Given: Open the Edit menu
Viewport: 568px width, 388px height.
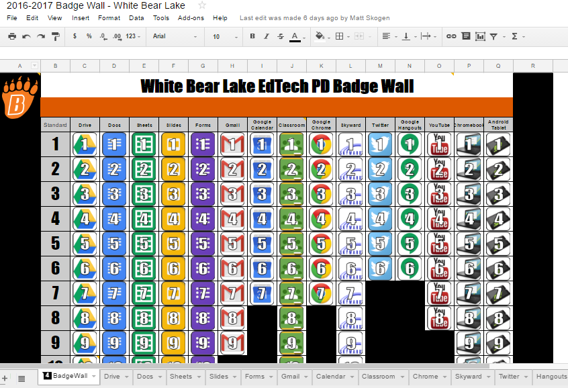Looking at the screenshot, I should [32, 17].
